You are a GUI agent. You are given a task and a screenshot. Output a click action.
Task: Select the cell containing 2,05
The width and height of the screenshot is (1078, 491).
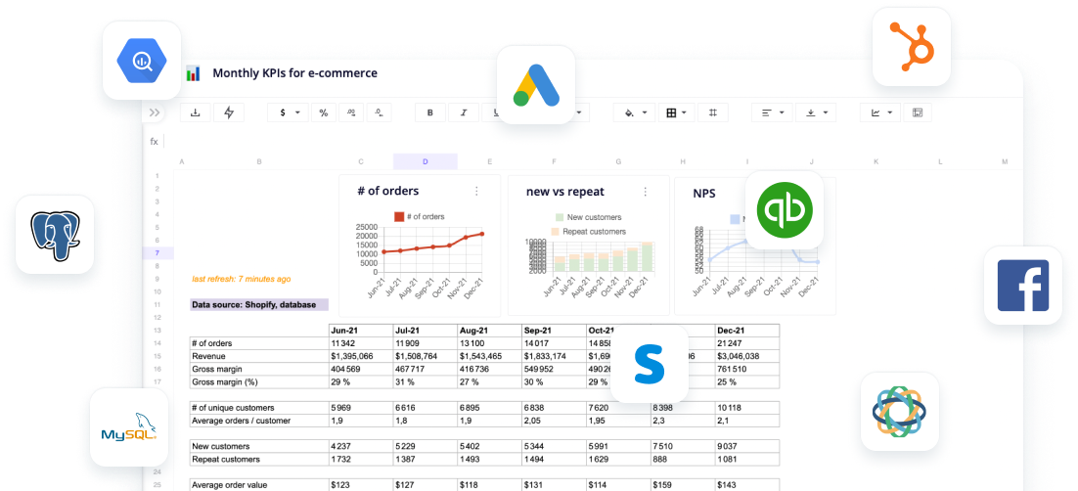554,421
